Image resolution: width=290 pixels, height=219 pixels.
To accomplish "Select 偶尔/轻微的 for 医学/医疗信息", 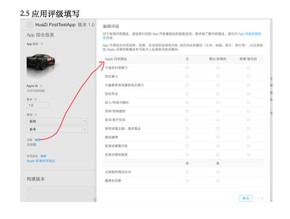I will coord(217,120).
